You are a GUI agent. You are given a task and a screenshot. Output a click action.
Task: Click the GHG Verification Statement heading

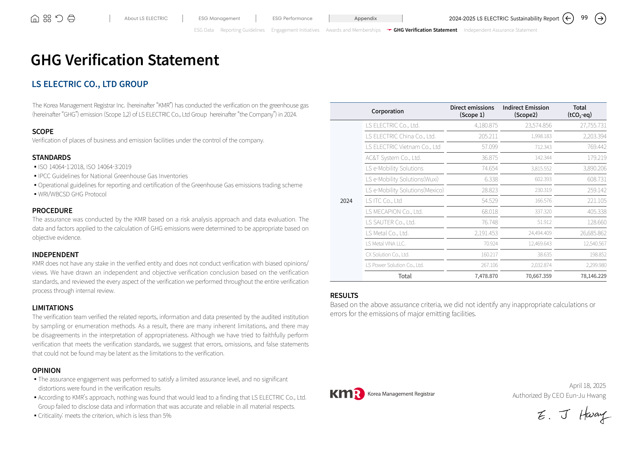coord(125,60)
